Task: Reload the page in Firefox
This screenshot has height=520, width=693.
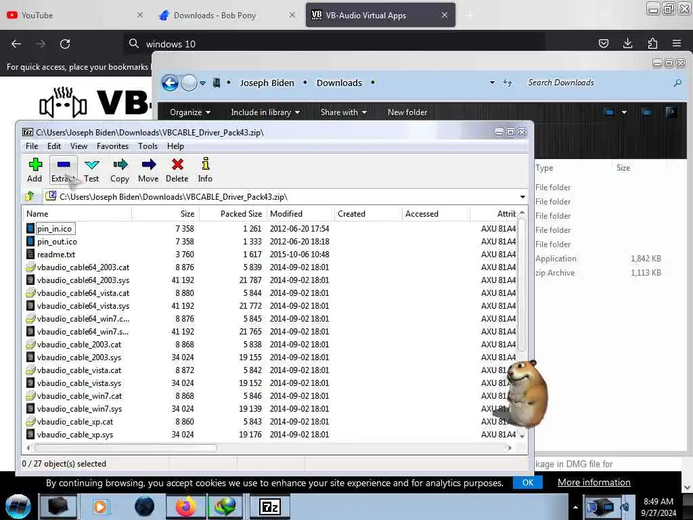Action: (65, 44)
